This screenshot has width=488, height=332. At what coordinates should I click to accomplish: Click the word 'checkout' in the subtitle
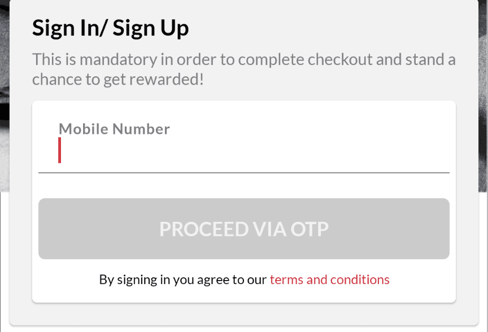tap(338, 59)
